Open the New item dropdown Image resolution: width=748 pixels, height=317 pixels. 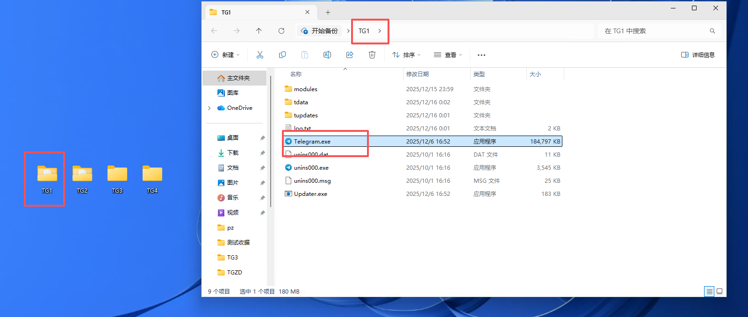[x=225, y=55]
